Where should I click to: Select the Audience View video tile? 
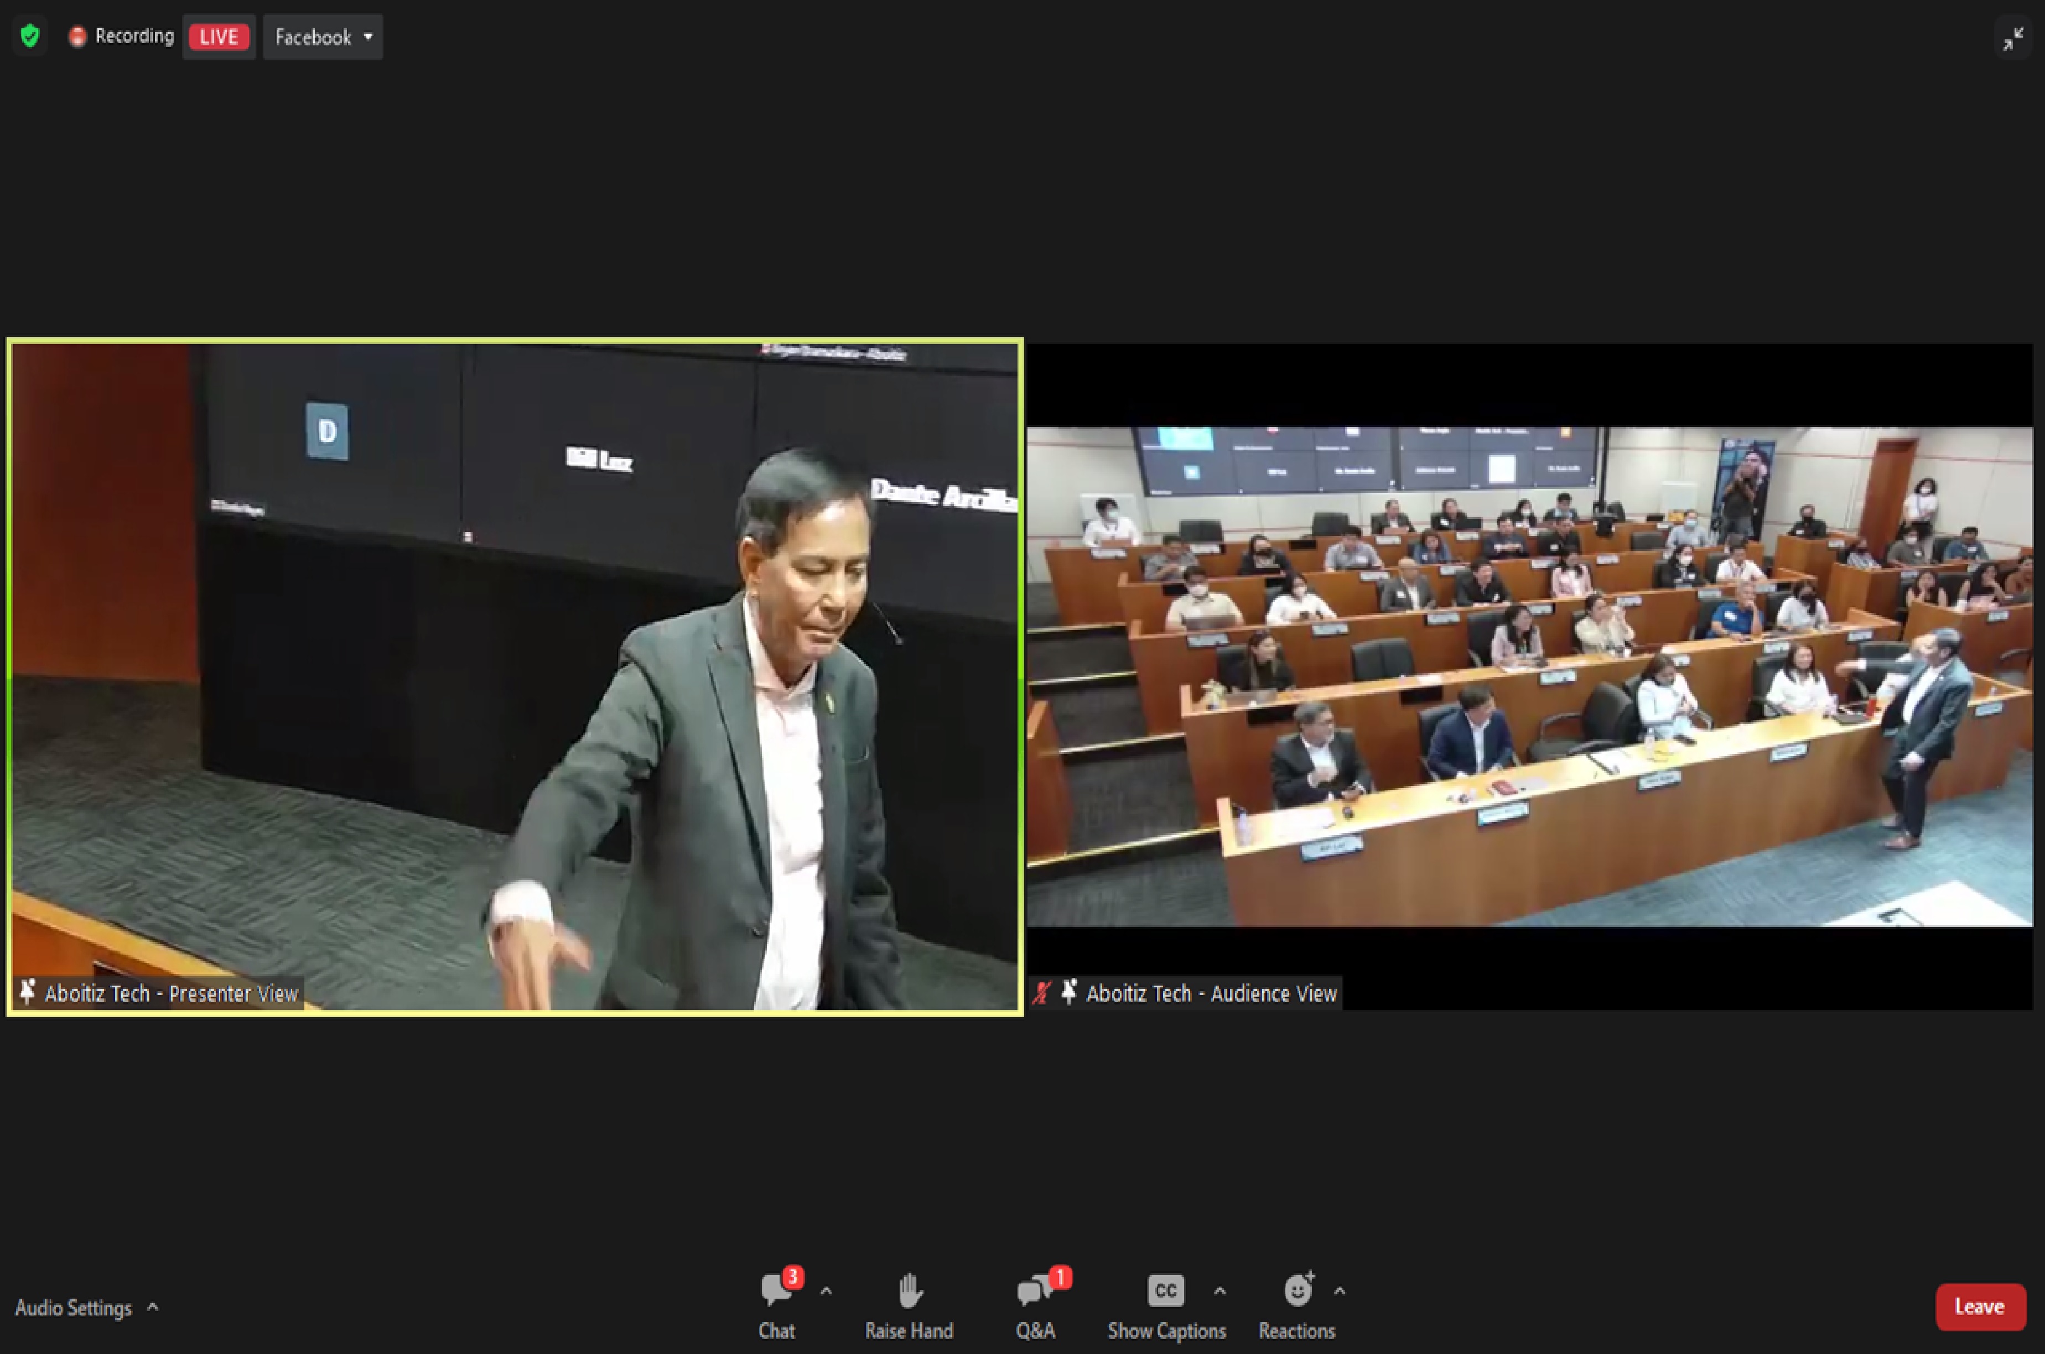tap(1529, 676)
